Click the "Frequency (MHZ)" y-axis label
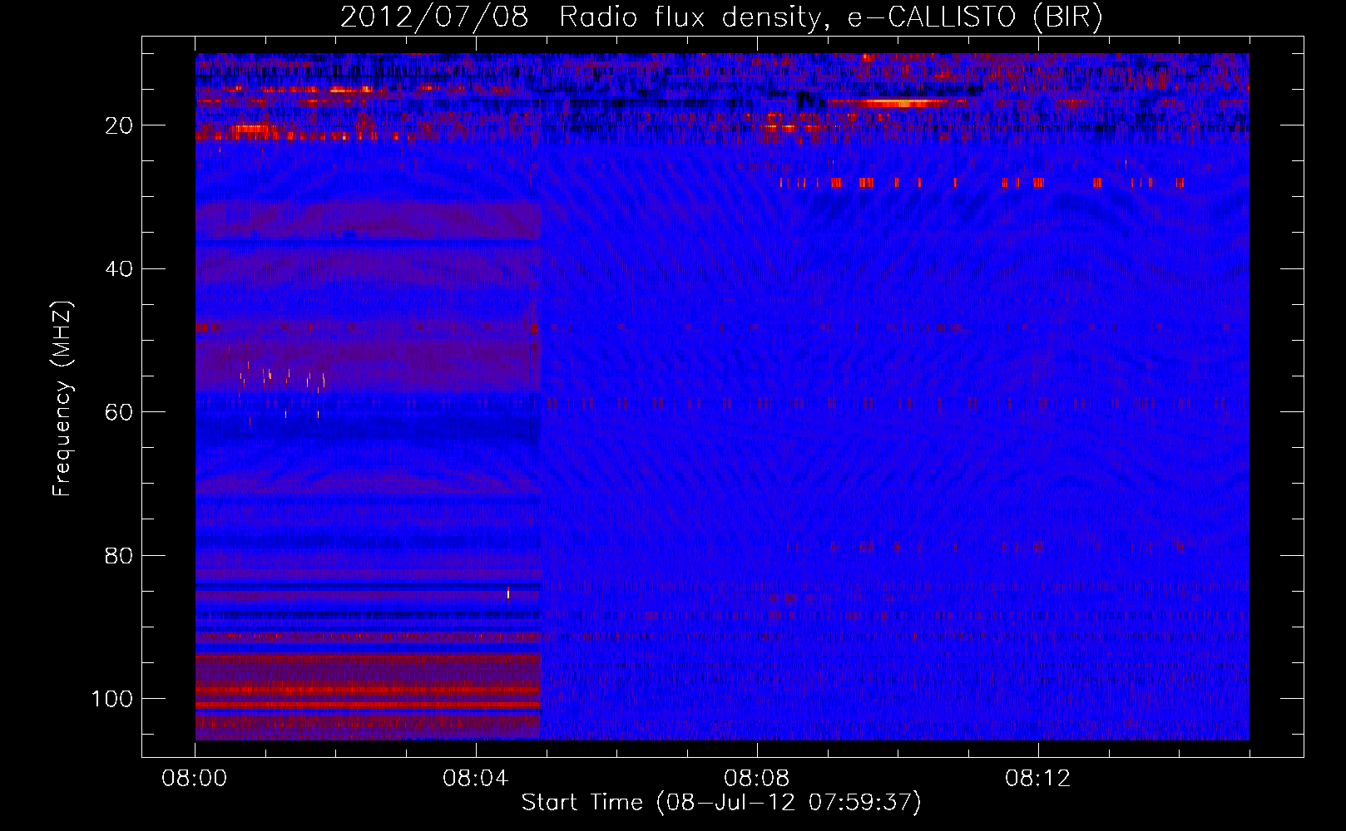The height and width of the screenshot is (831, 1346). pos(62,398)
